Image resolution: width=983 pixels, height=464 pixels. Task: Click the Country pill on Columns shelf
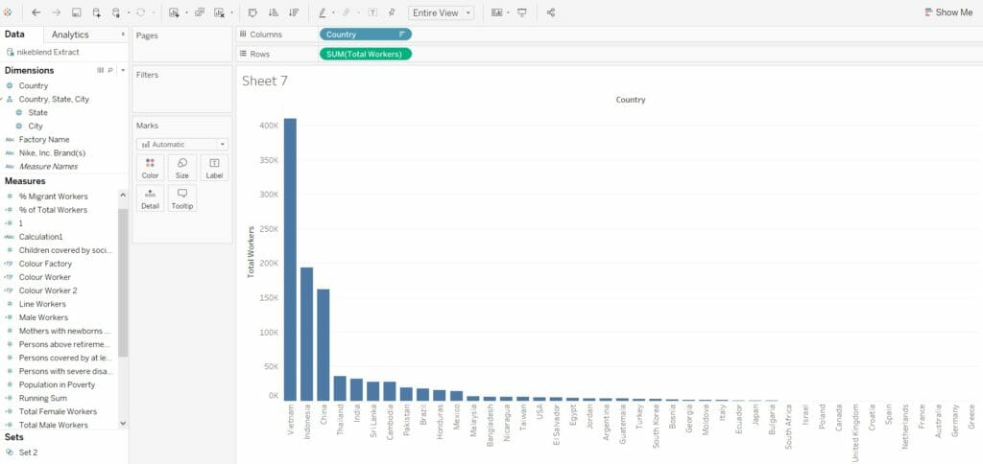(x=366, y=35)
